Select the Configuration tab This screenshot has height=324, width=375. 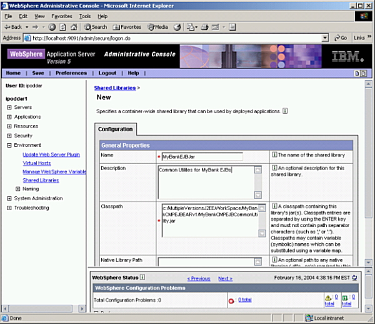[x=115, y=129]
